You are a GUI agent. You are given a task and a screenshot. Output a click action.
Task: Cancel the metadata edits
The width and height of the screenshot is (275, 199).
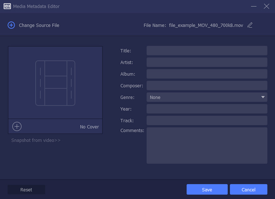click(x=249, y=189)
